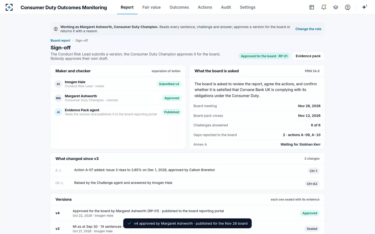Screen dimensions: 375x234
Task: Click the 'PRIN 2A.8' label
Action: (x=312, y=71)
